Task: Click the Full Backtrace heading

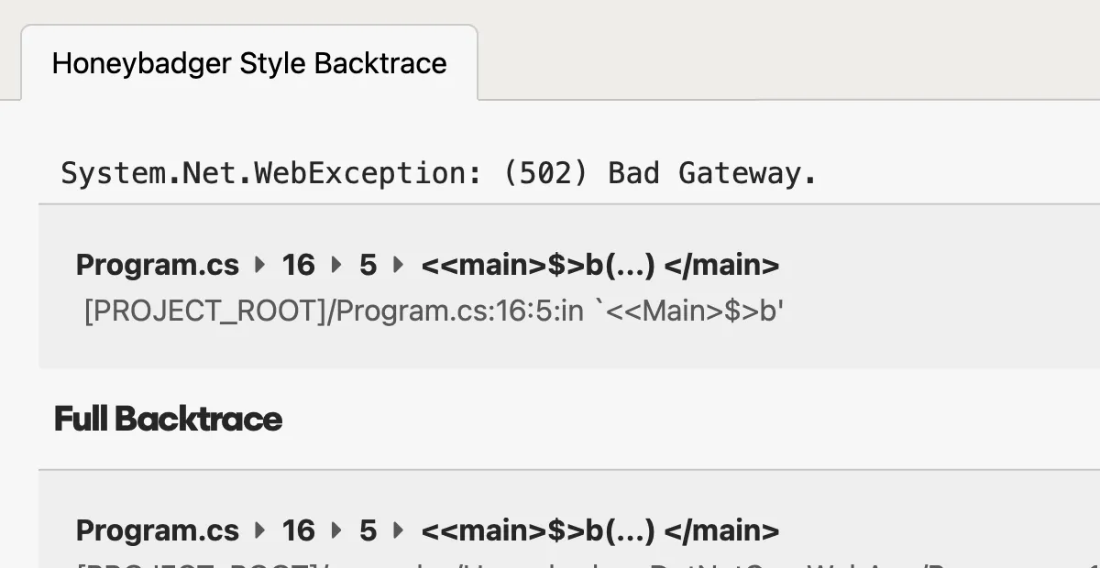Action: tap(168, 419)
